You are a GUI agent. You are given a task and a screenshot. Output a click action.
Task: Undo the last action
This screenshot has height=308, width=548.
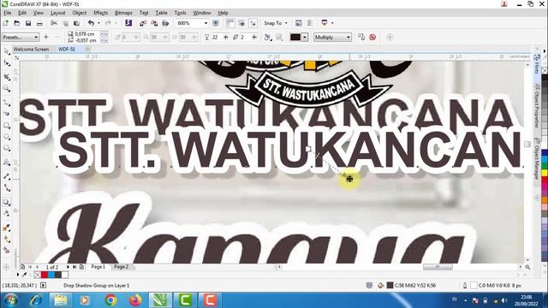pos(92,23)
